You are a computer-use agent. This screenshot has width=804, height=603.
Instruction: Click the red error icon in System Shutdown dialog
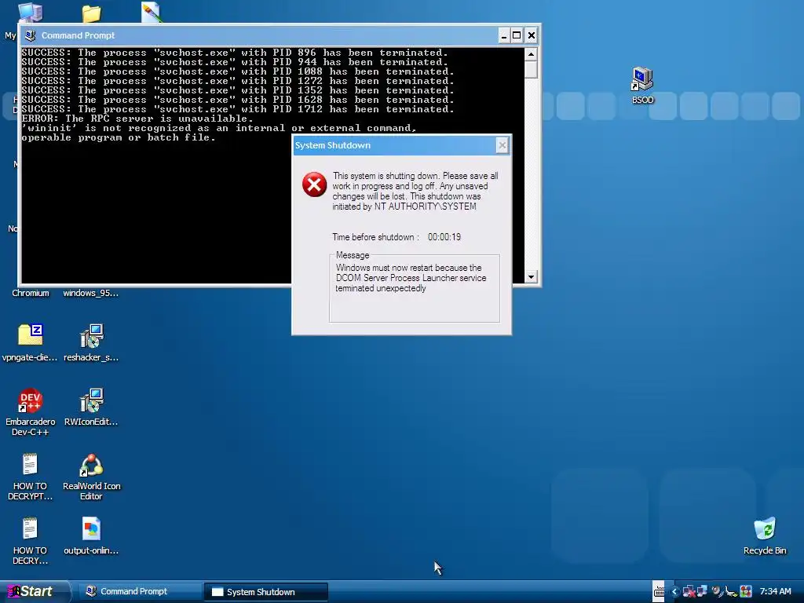pos(314,185)
